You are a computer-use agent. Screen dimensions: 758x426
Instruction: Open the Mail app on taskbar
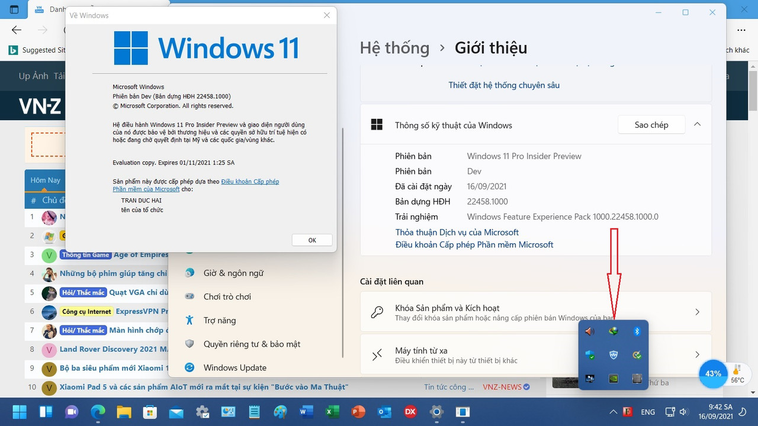[x=176, y=412]
